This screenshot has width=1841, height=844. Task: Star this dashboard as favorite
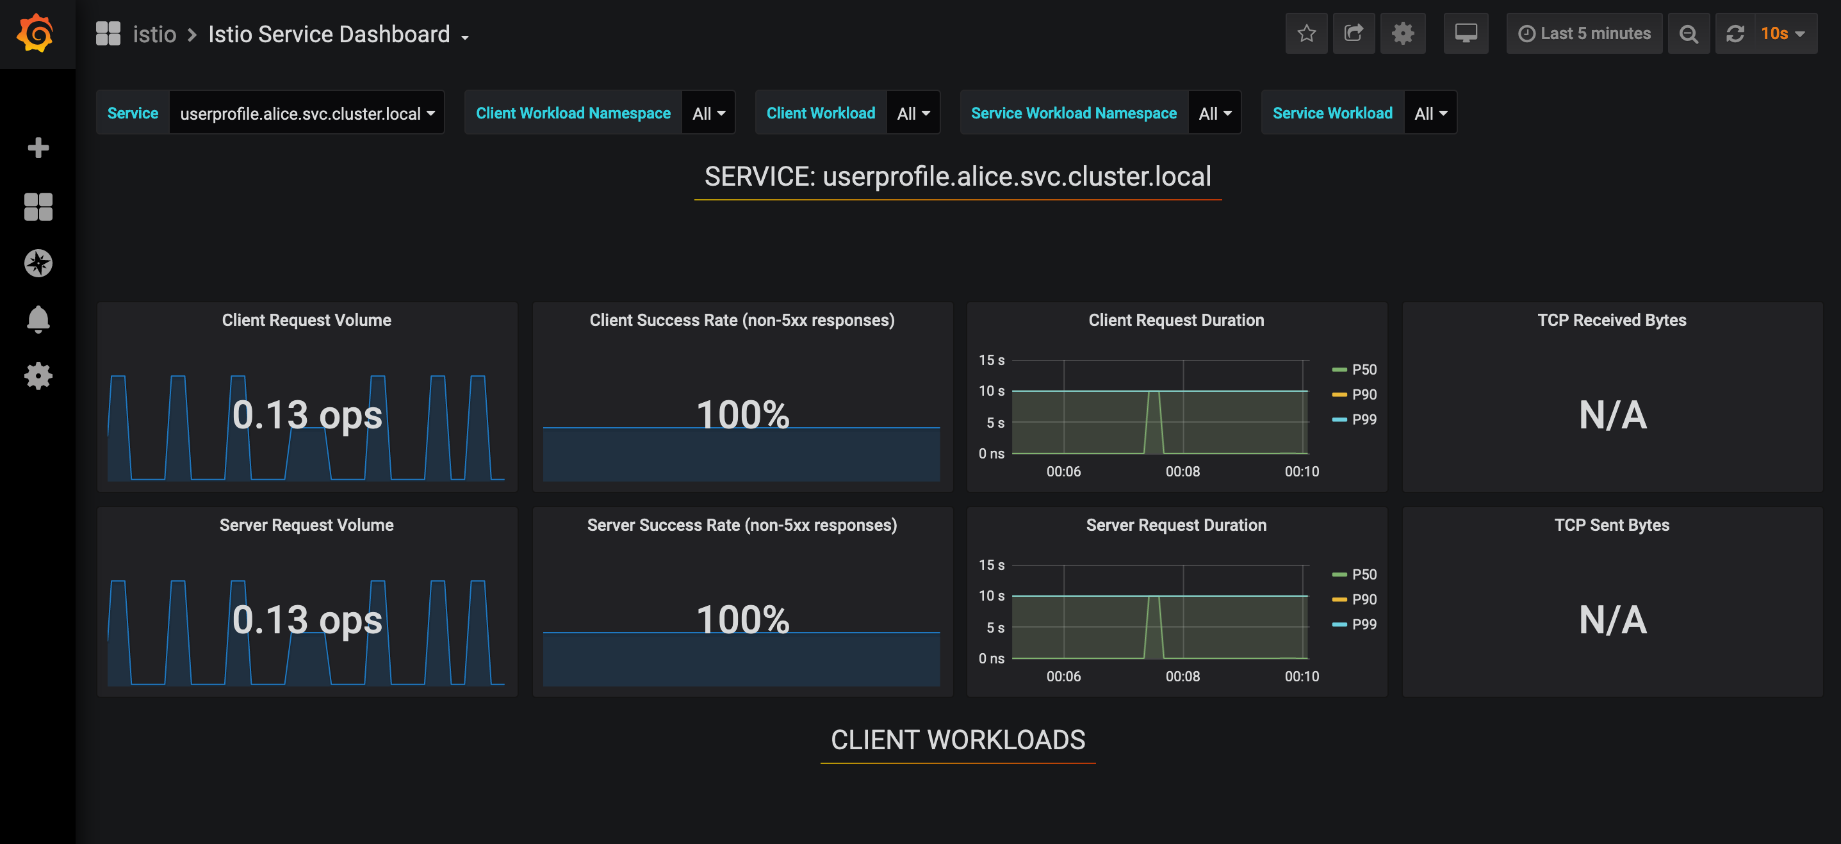click(x=1306, y=33)
